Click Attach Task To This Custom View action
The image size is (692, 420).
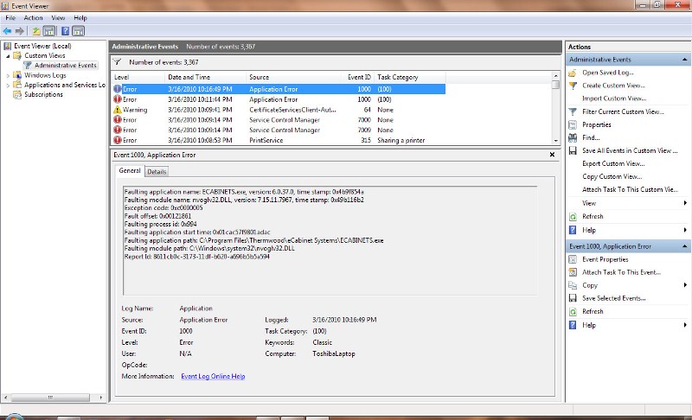pos(630,189)
